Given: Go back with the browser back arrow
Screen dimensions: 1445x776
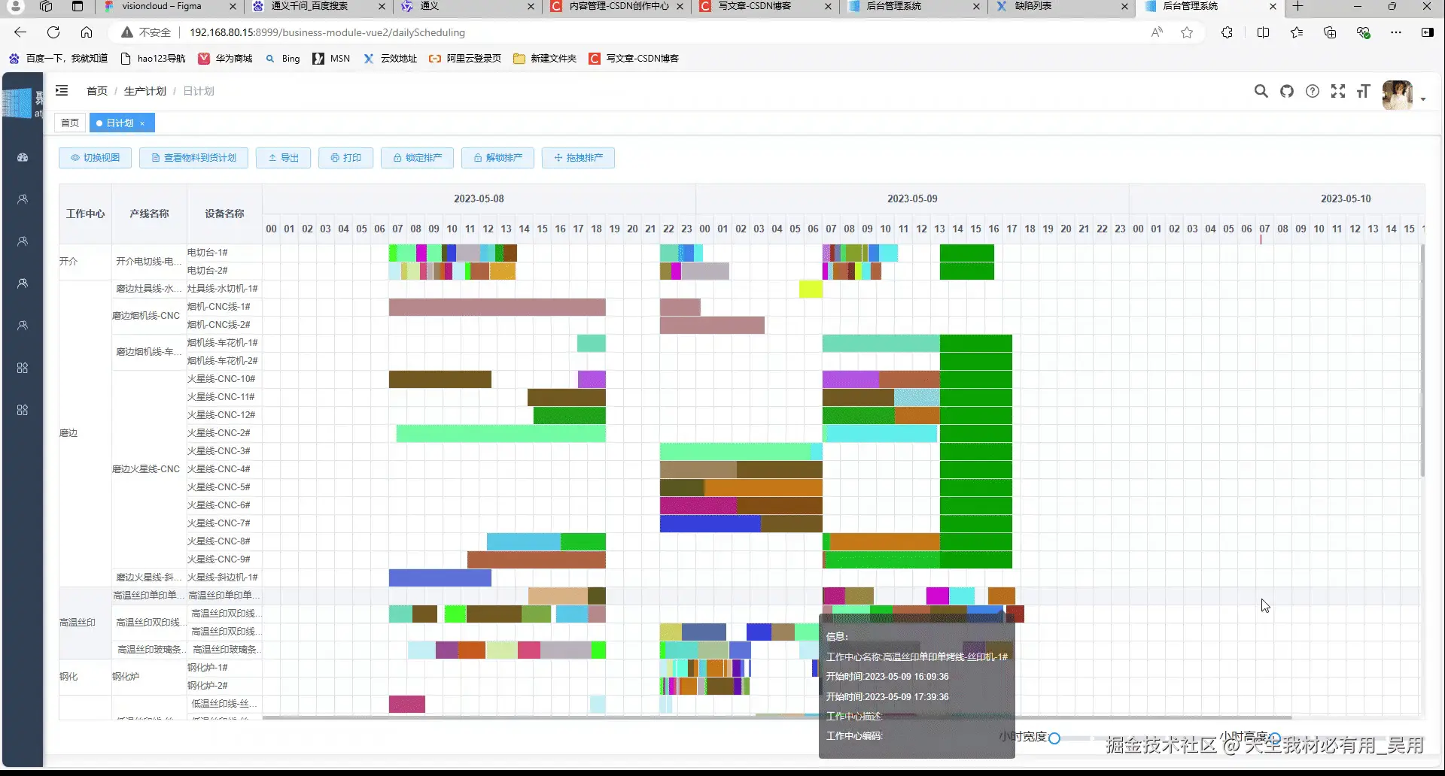Looking at the screenshot, I should click(x=20, y=32).
